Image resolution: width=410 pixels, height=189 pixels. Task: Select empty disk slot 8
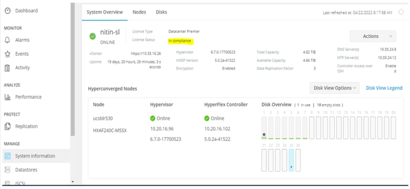[312, 128]
